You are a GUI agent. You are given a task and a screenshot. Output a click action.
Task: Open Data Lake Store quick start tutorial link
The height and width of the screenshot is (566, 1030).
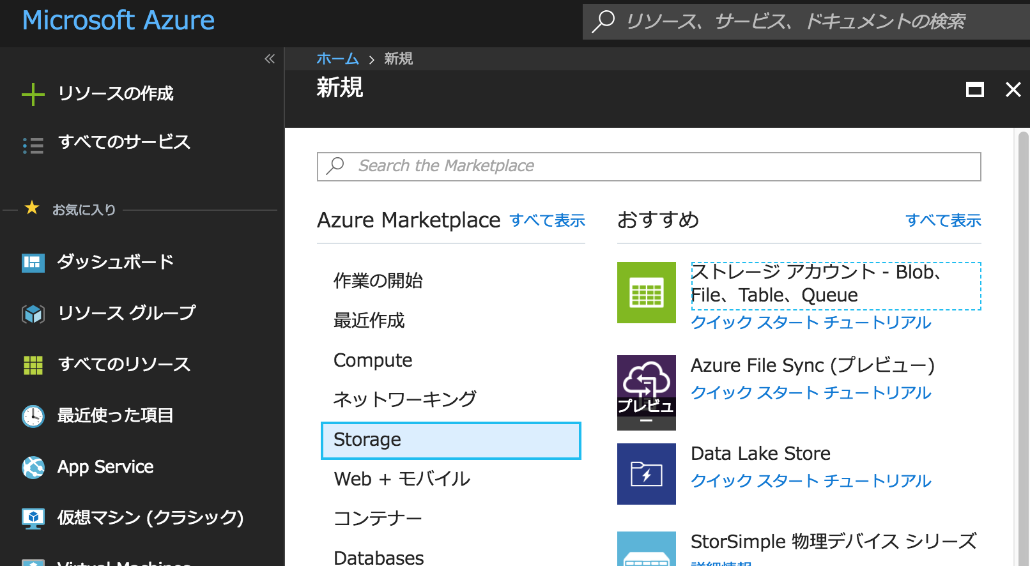(811, 481)
